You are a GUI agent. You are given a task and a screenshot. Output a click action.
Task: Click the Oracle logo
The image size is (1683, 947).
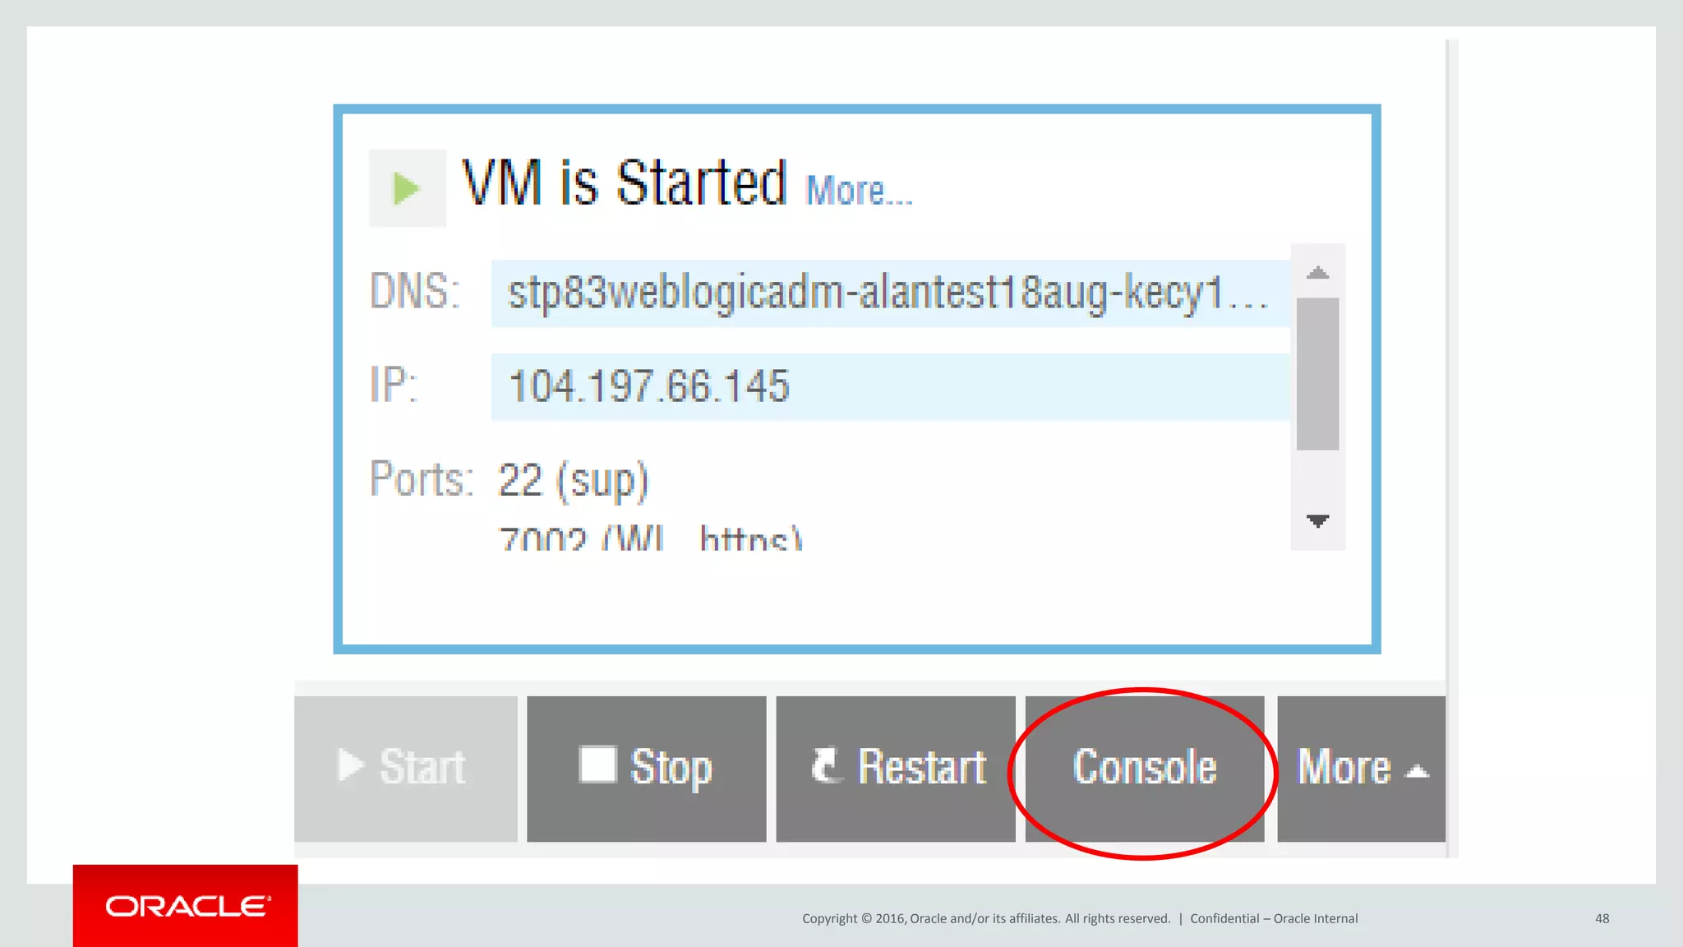(x=186, y=906)
